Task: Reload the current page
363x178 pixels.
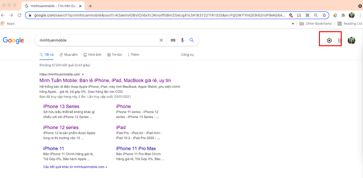Action: pos(20,15)
